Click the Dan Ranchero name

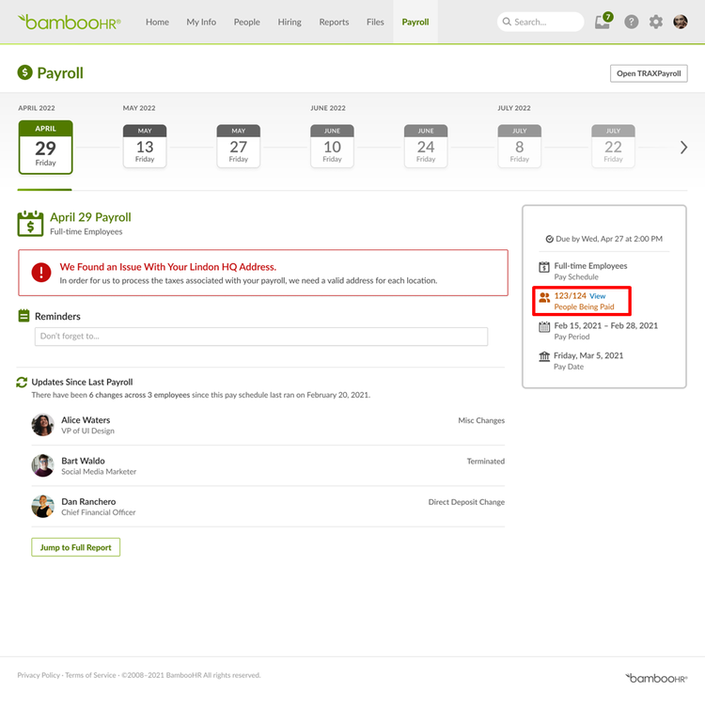[x=88, y=501]
